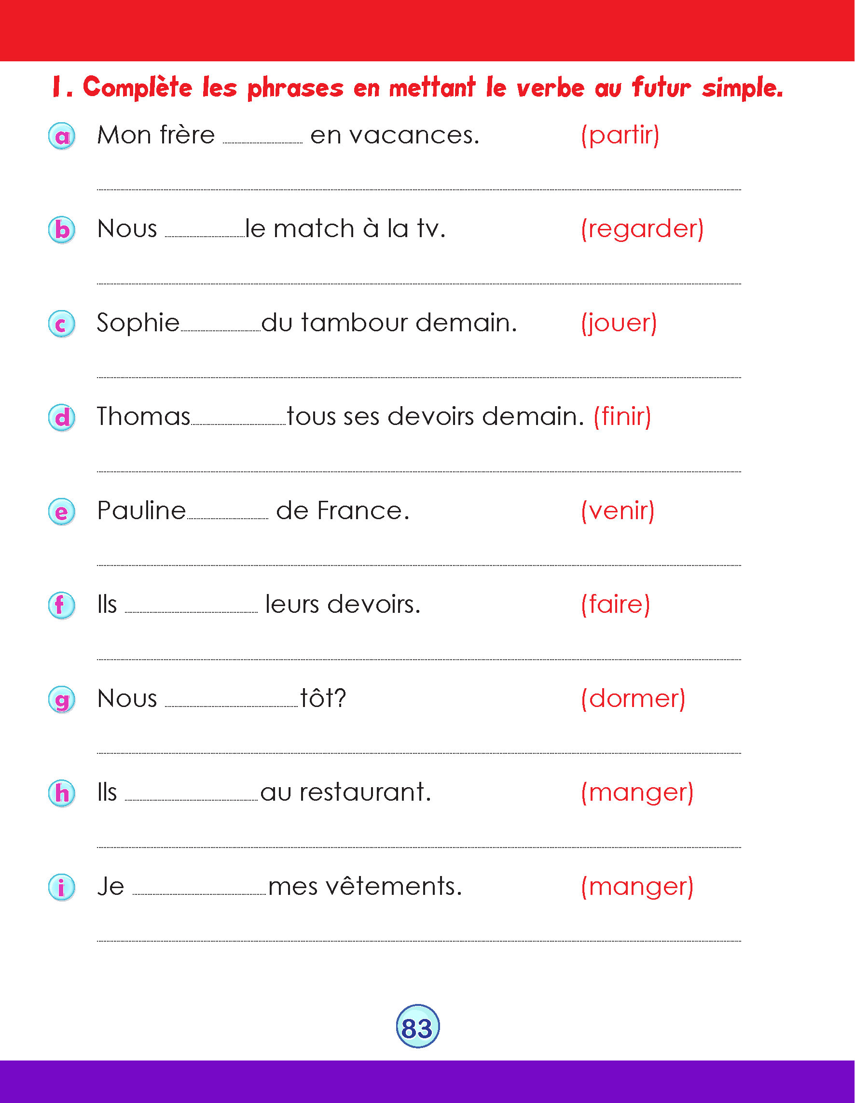
Task: Click the red verb hint '(partir)'
Action: [620, 135]
